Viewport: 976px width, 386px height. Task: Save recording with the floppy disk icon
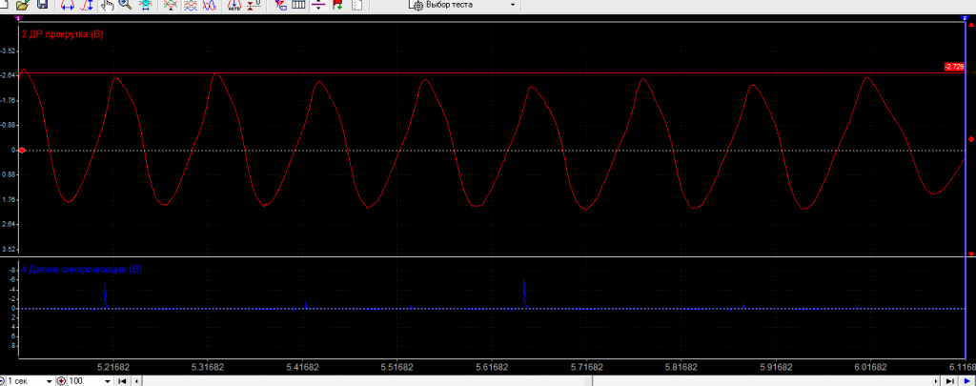click(x=42, y=5)
